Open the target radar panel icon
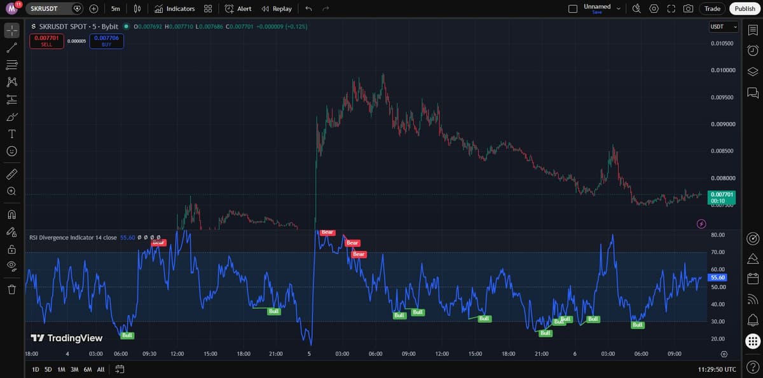 coord(753,239)
